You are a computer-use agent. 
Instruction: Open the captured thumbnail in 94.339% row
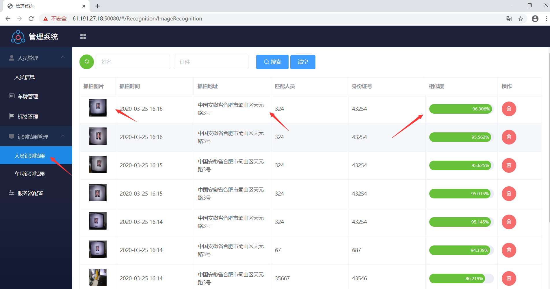(98, 249)
